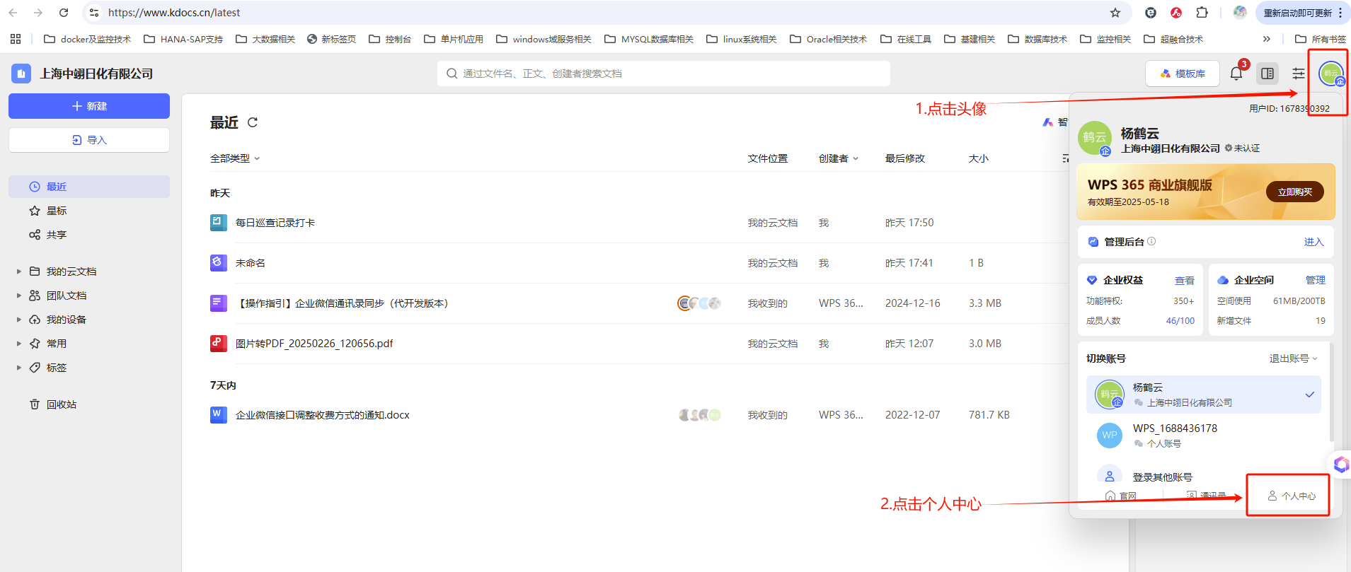Screen dimensions: 1351x572
Task: Click the profile panel scrollbar
Action: (x=1331, y=393)
